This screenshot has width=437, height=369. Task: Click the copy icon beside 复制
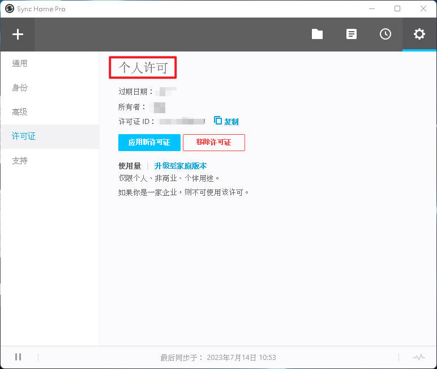[x=218, y=121]
